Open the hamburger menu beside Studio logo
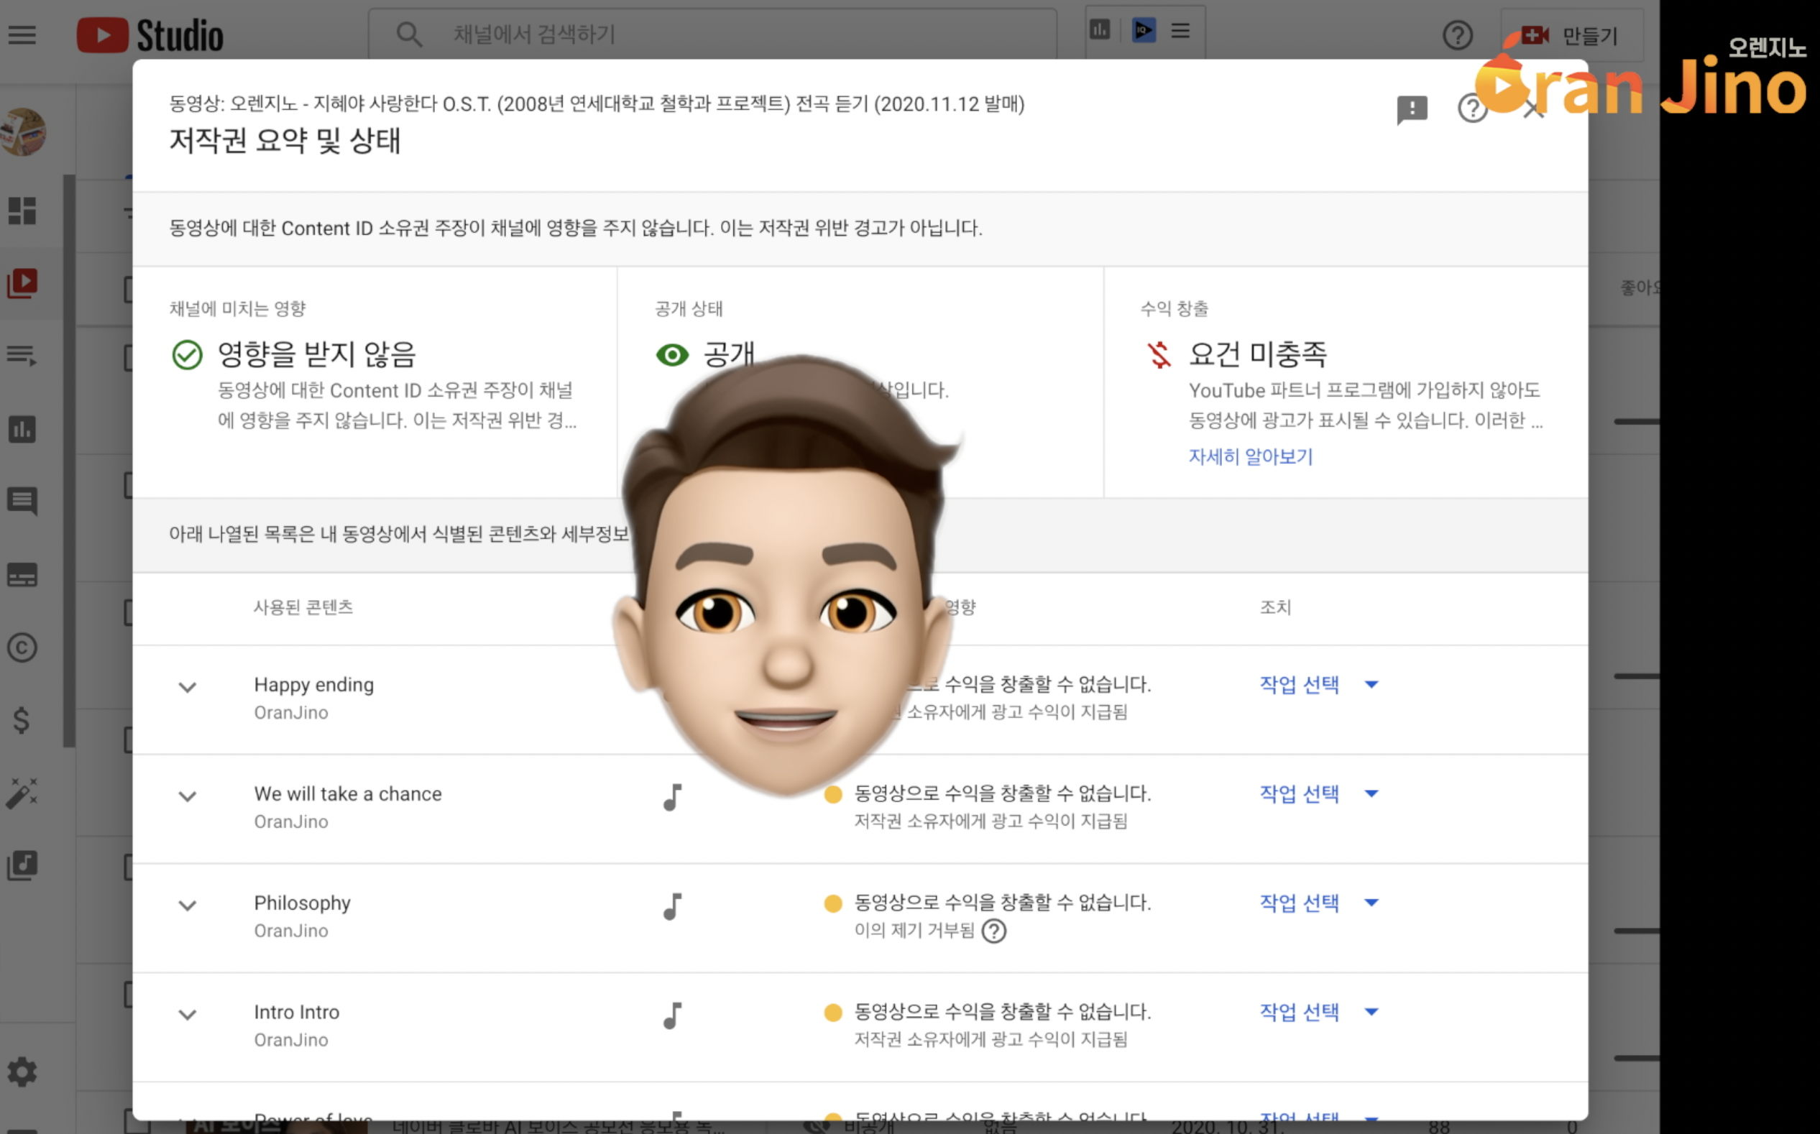Screen dimensions: 1820x1134 coord(22,34)
